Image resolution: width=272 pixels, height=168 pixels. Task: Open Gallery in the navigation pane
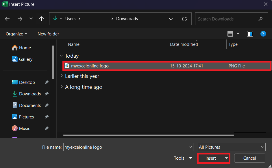point(22,59)
